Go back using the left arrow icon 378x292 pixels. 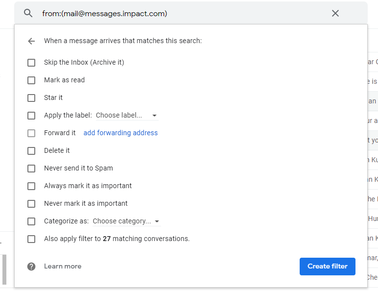31,41
